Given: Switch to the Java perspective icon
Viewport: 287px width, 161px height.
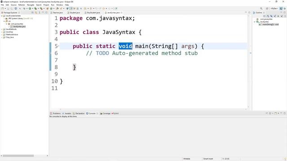Looking at the screenshot, I should pos(281,8).
